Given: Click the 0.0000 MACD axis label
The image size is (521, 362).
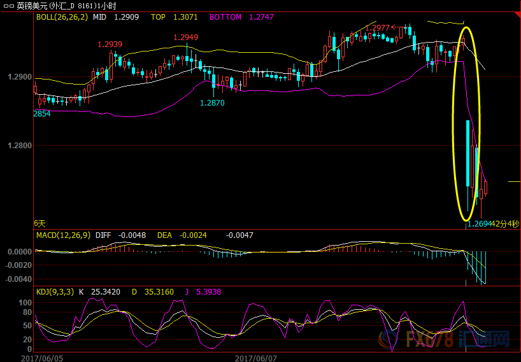Looking at the screenshot, I should 20,252.
